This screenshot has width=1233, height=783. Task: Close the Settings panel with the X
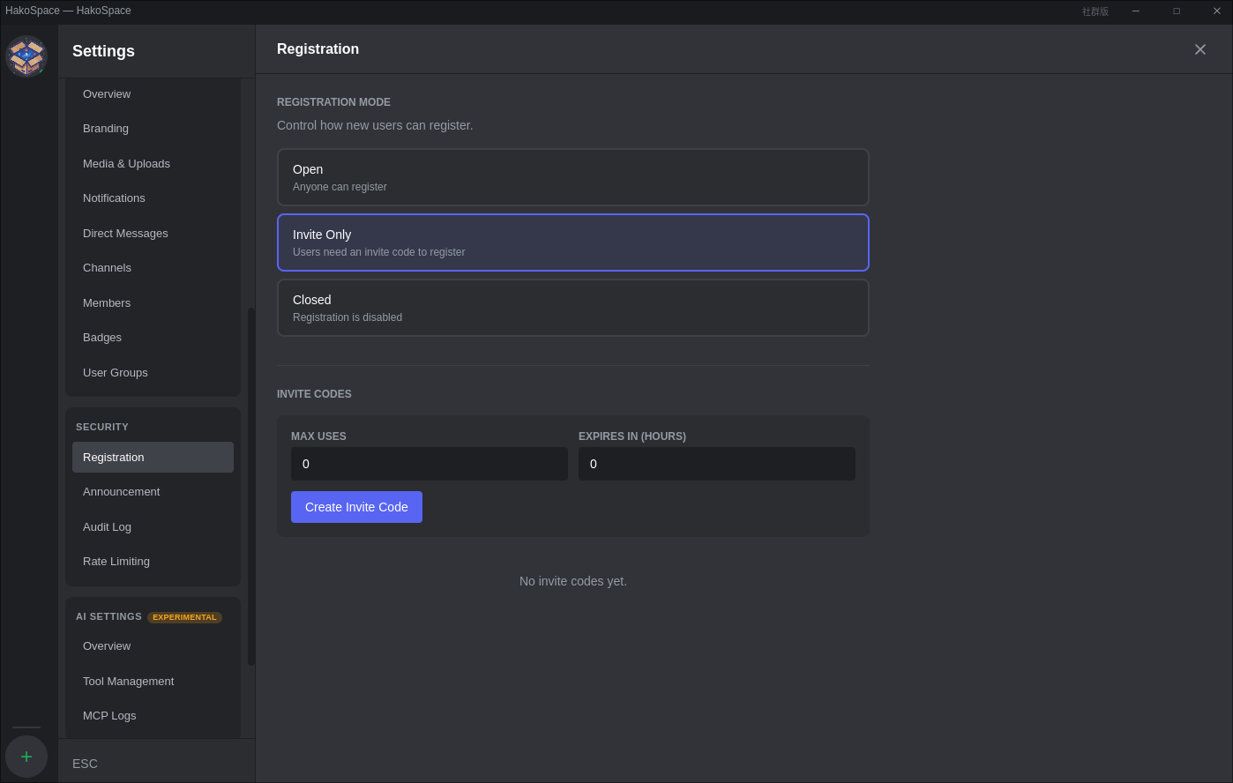[1199, 49]
